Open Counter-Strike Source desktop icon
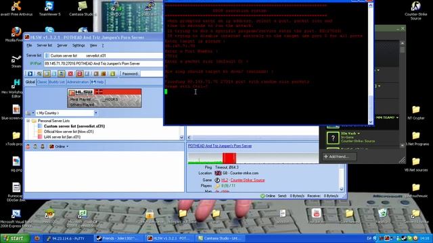The width and height of the screenshot is (433, 243). coord(415,10)
